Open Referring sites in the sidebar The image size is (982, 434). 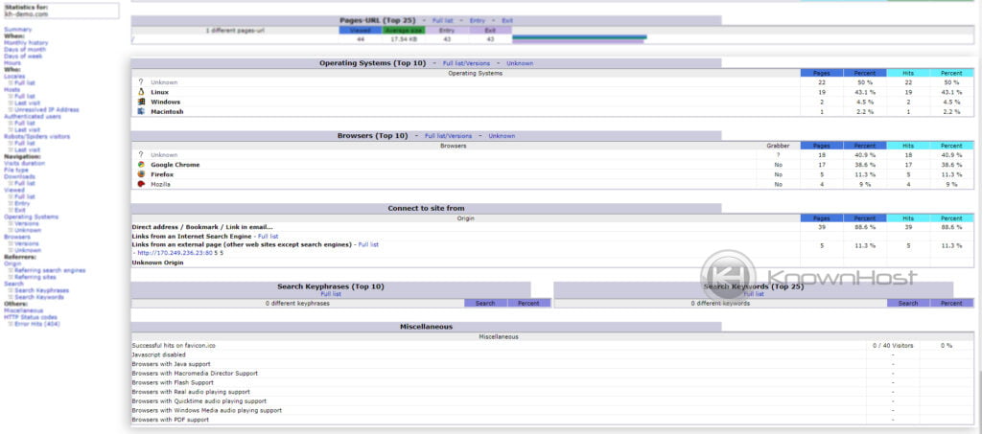35,277
